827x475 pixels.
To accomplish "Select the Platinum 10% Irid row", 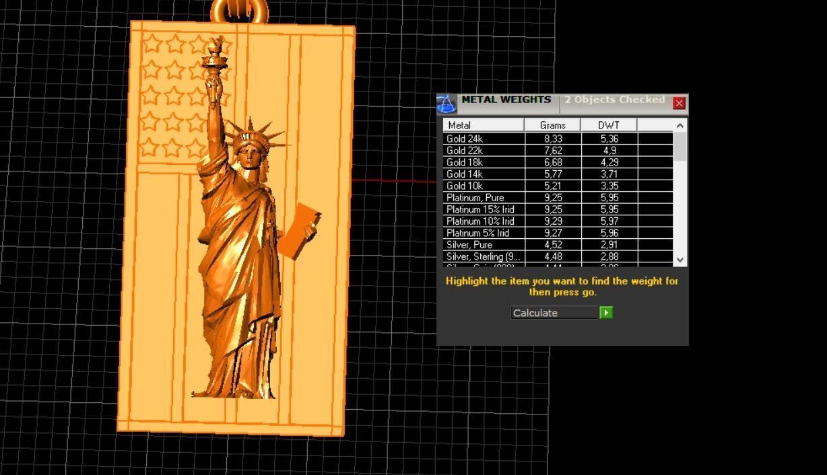I will click(558, 221).
